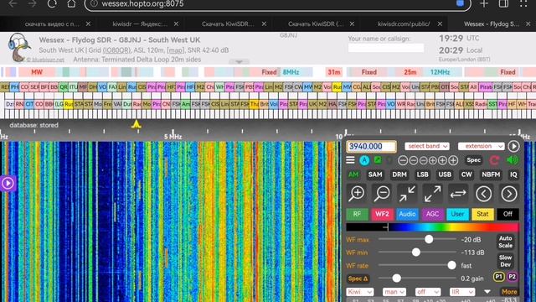Click the inward arrows max zoom-in icon
Image resolution: width=536 pixels, height=302 pixels.
coord(407,194)
